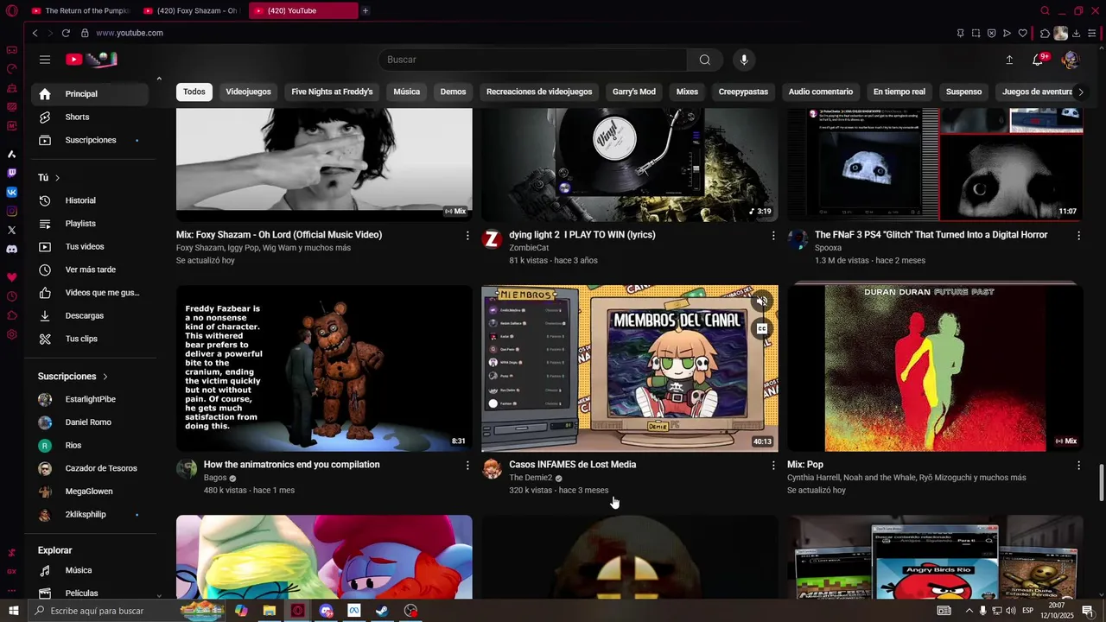The image size is (1106, 622).
Task: Select the Música filter chip
Action: [406, 92]
